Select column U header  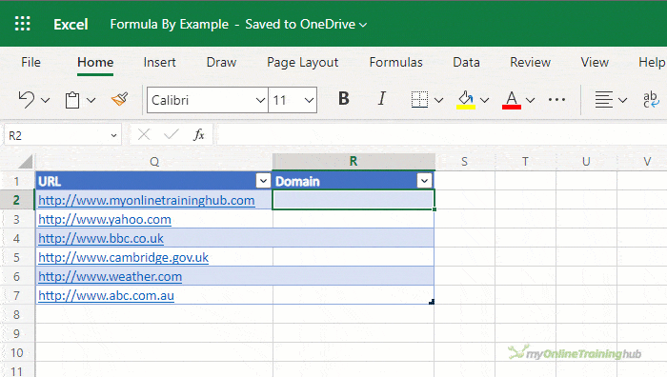click(586, 162)
